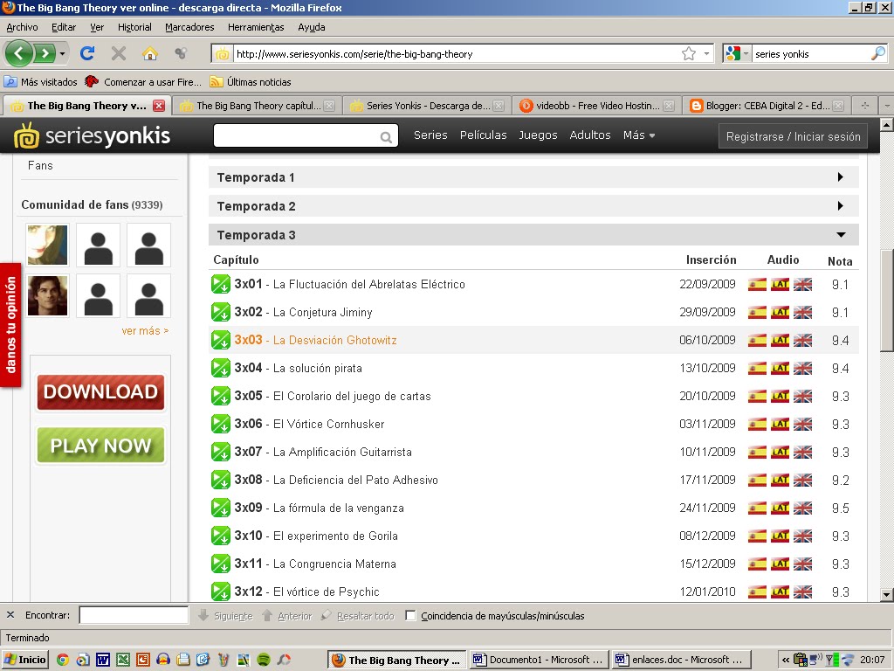Open the address bar history dropdown
The height and width of the screenshot is (671, 894).
point(706,53)
